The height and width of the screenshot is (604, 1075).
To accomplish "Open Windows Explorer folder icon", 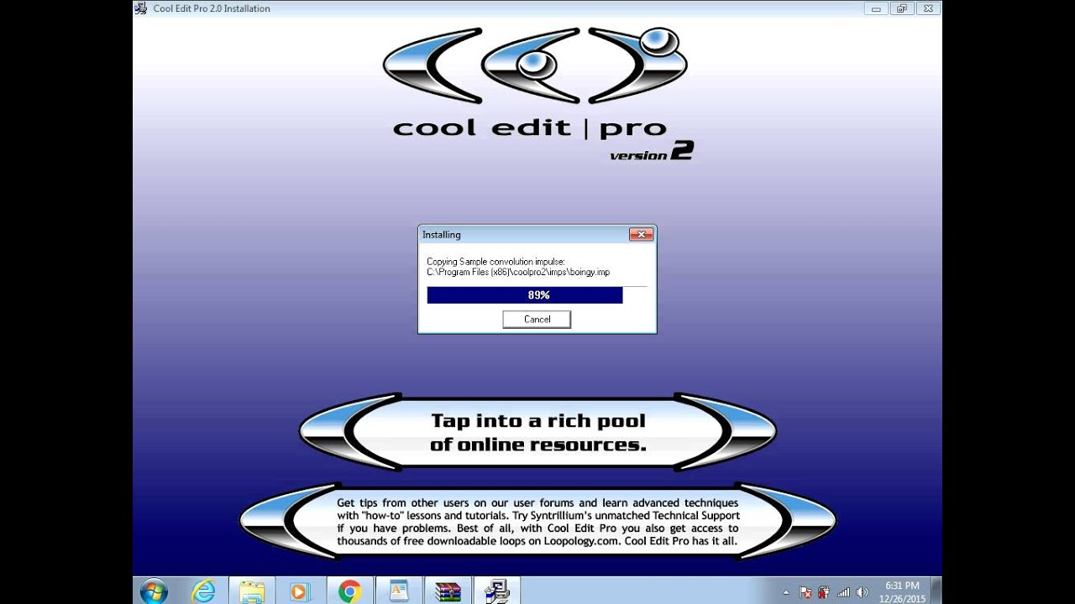I will point(252,591).
